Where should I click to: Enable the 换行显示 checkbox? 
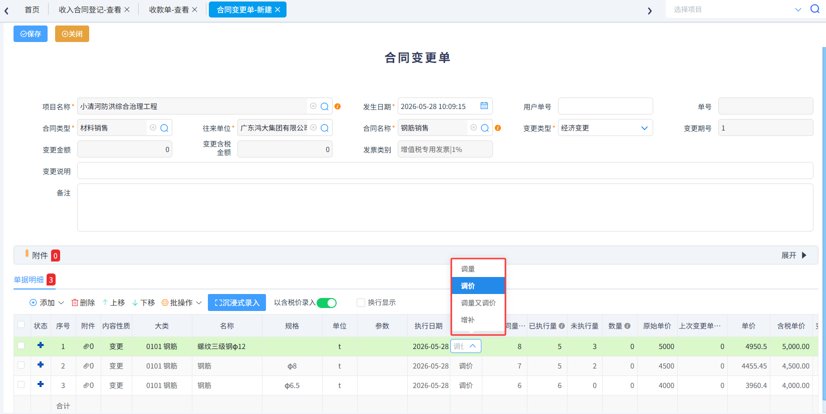click(x=361, y=302)
